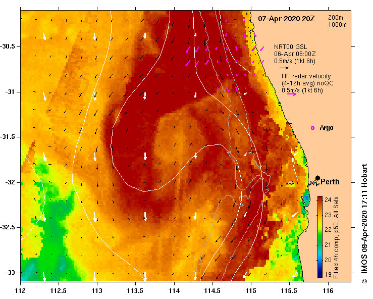Screen dimensions: 373x299
Task: Click the copyright symbol beside IMOS
Action: 364,281
